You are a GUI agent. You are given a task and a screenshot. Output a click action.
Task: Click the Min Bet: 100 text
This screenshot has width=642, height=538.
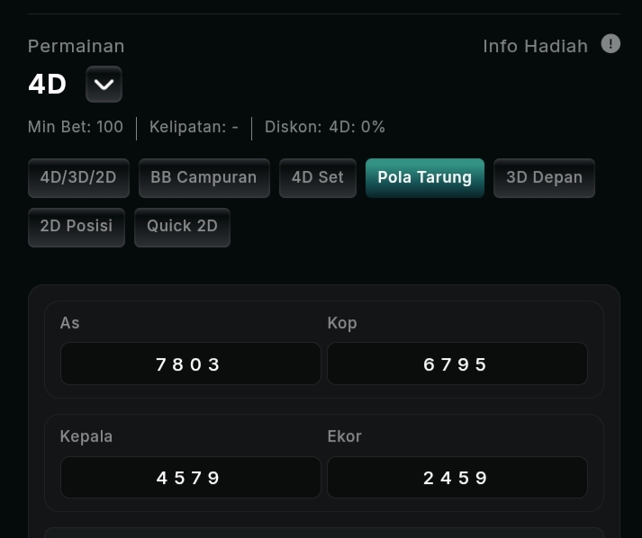[76, 127]
